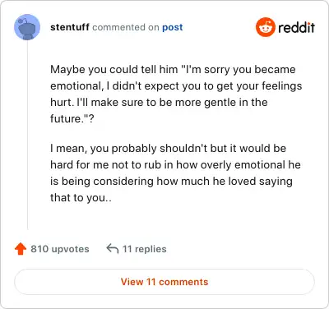Click "that to you.." ending line
329x309 pixels.
81,197
